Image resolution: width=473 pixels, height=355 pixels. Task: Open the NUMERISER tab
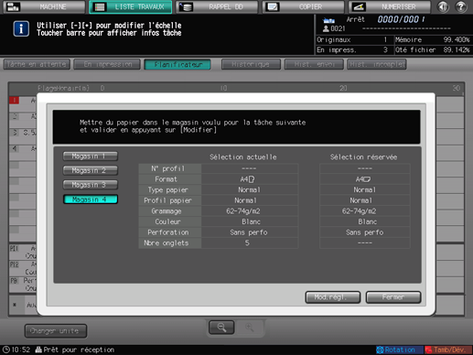click(390, 6)
